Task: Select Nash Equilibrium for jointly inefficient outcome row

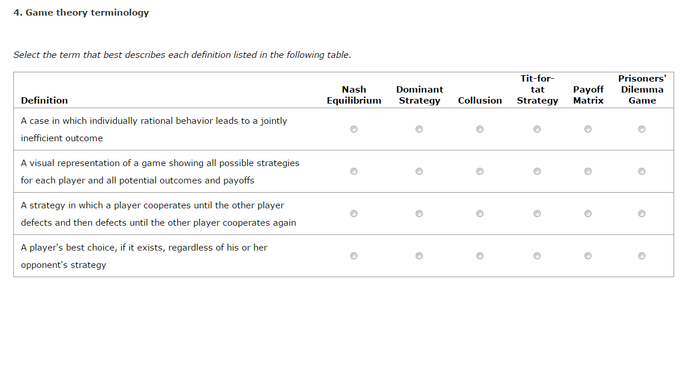Action: tap(354, 129)
